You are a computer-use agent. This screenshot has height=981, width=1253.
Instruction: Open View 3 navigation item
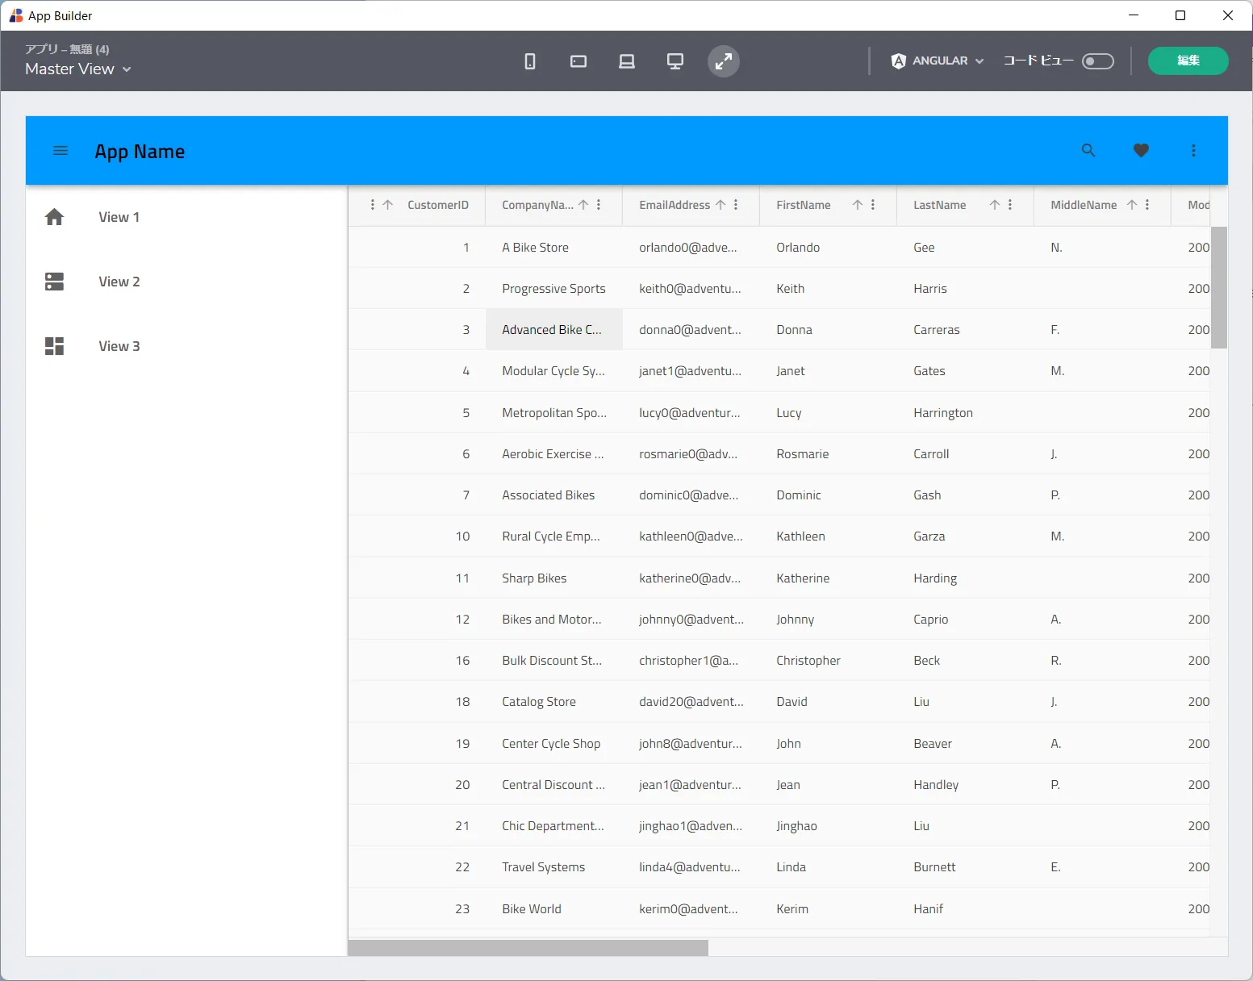[x=119, y=346]
